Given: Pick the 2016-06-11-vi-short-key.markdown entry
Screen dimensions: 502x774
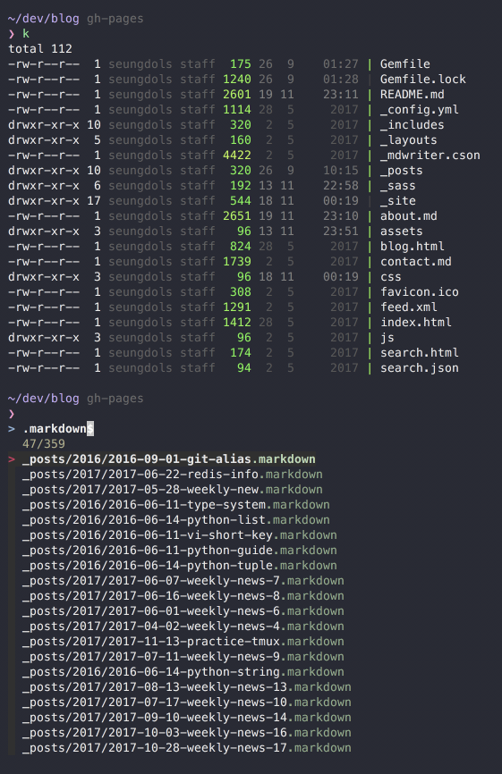Looking at the screenshot, I should (x=179, y=535).
